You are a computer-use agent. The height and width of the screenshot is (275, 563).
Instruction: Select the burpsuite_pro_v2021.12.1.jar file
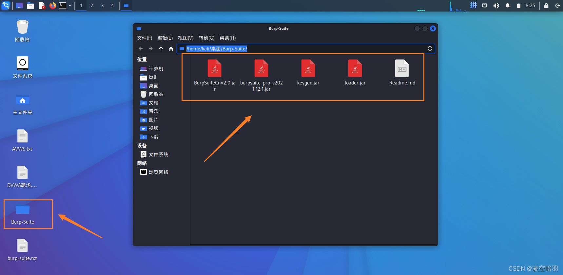coord(262,75)
